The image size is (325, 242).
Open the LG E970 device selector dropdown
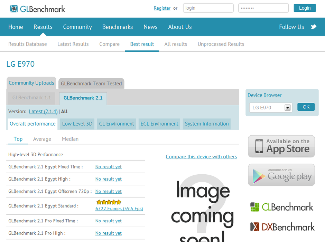coord(287,107)
